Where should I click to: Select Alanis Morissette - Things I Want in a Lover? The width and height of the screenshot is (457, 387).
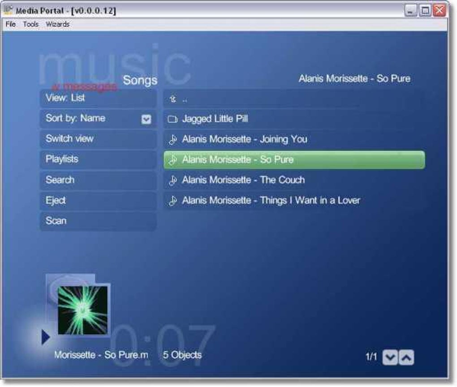click(x=294, y=201)
